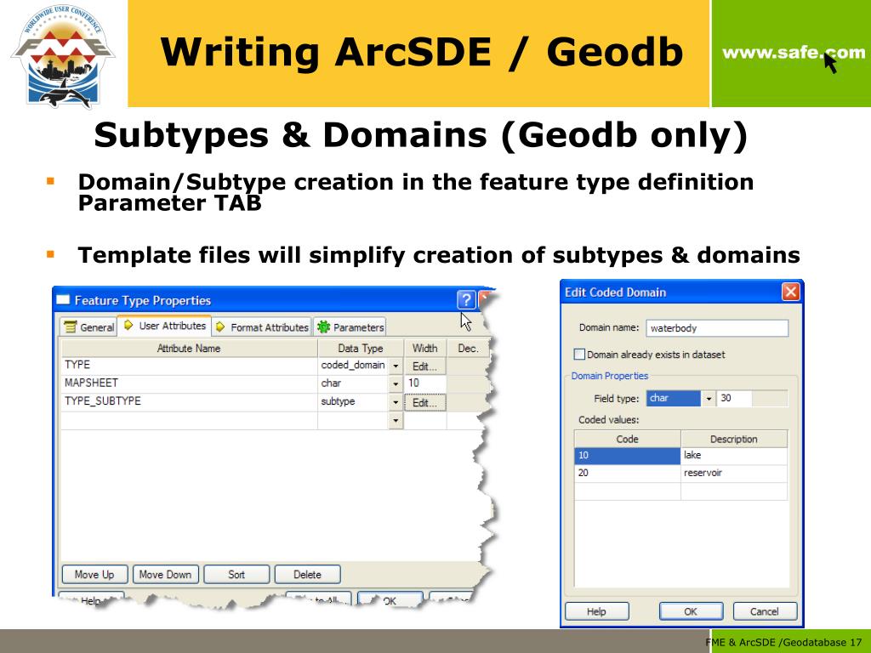Screen dimensions: 871x653
Task: Open the Format Attributes tab
Action: [x=262, y=327]
